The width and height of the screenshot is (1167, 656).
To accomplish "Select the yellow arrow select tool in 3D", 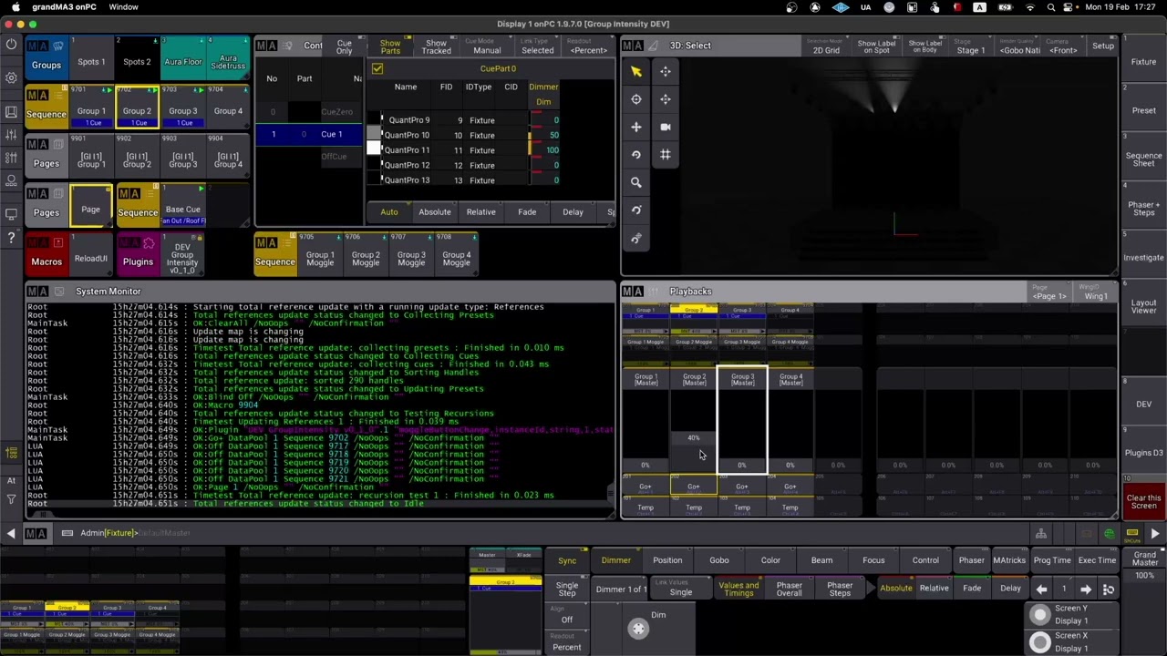I will (636, 71).
